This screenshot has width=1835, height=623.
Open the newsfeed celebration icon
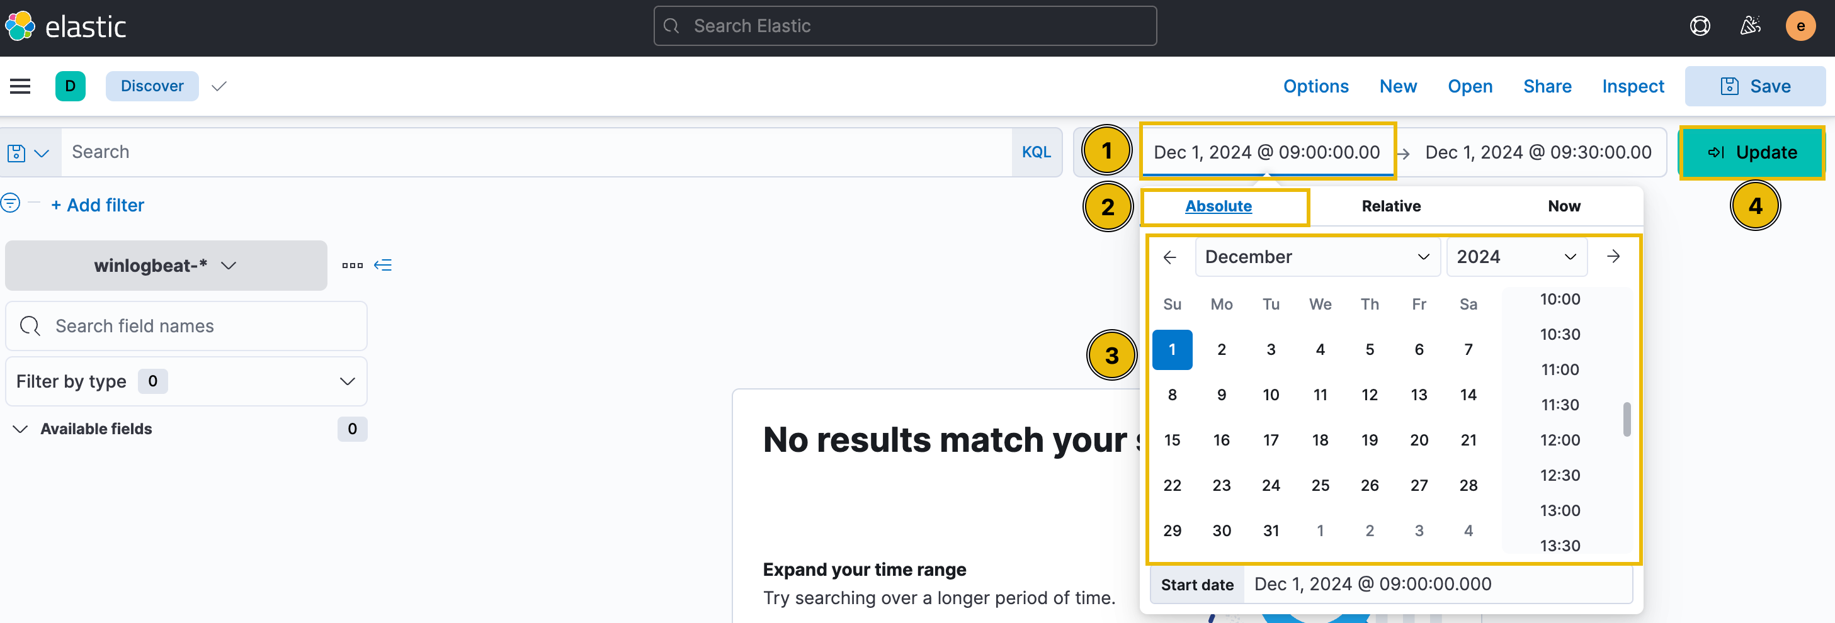click(1750, 26)
